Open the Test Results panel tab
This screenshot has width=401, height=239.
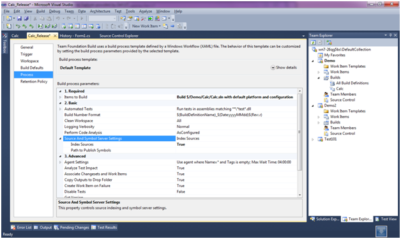pyautogui.click(x=104, y=227)
